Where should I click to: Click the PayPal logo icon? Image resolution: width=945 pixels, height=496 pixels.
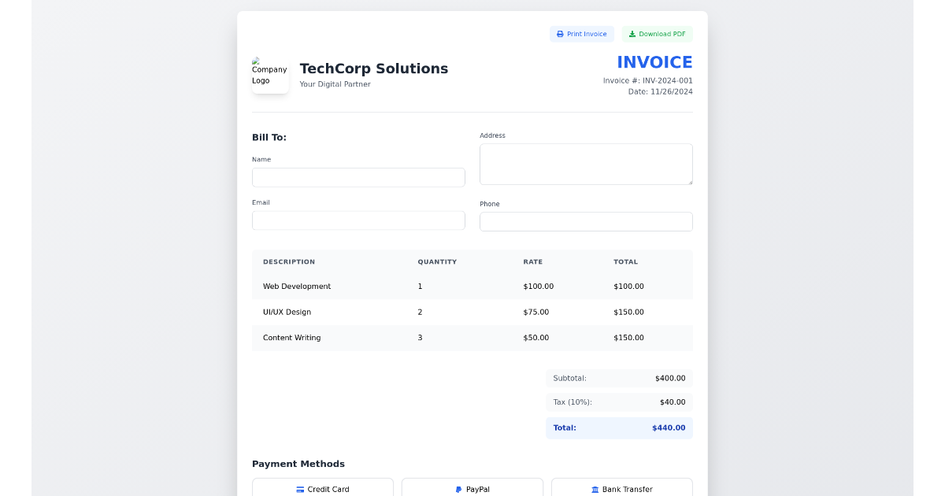458,490
